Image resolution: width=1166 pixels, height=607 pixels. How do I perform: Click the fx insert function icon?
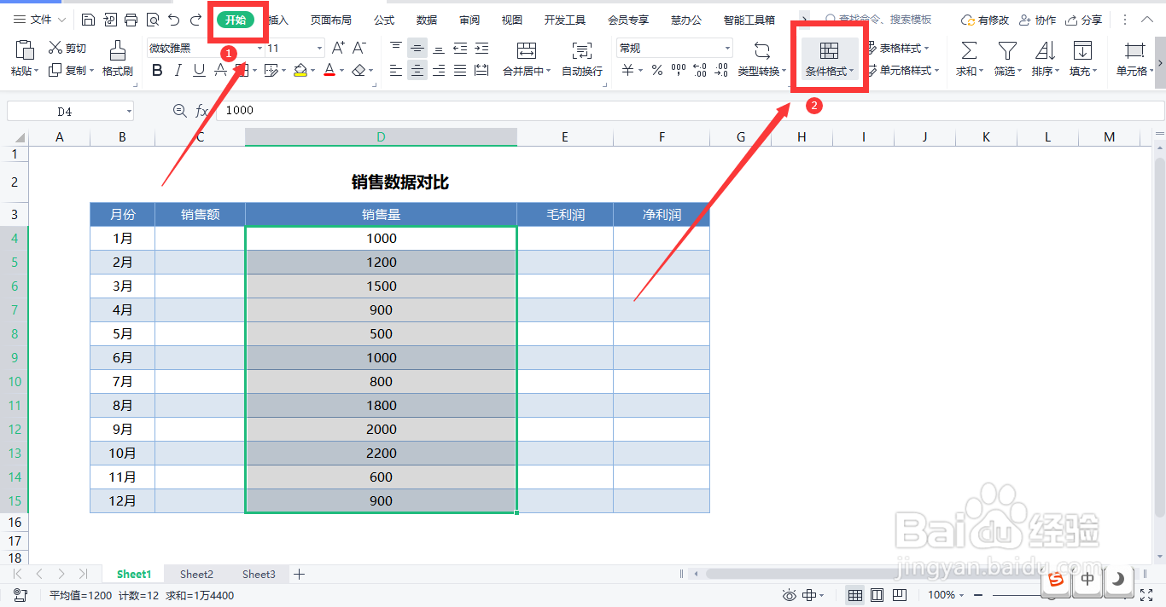point(202,111)
